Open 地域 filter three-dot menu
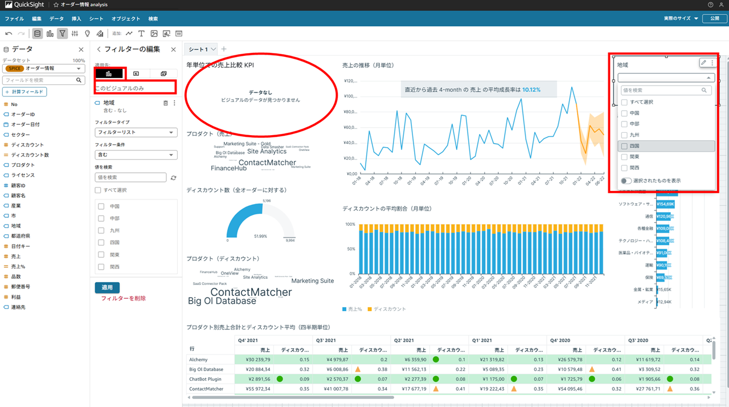The width and height of the screenshot is (729, 407). point(174,103)
